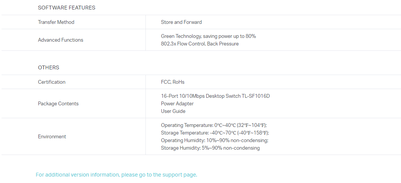
Task: Click the TL-SF1016D model number
Action: [x=256, y=96]
